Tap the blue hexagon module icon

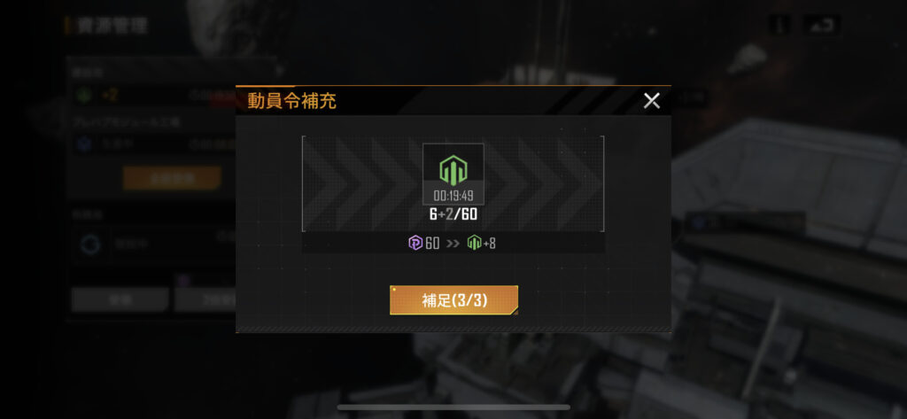(x=84, y=144)
